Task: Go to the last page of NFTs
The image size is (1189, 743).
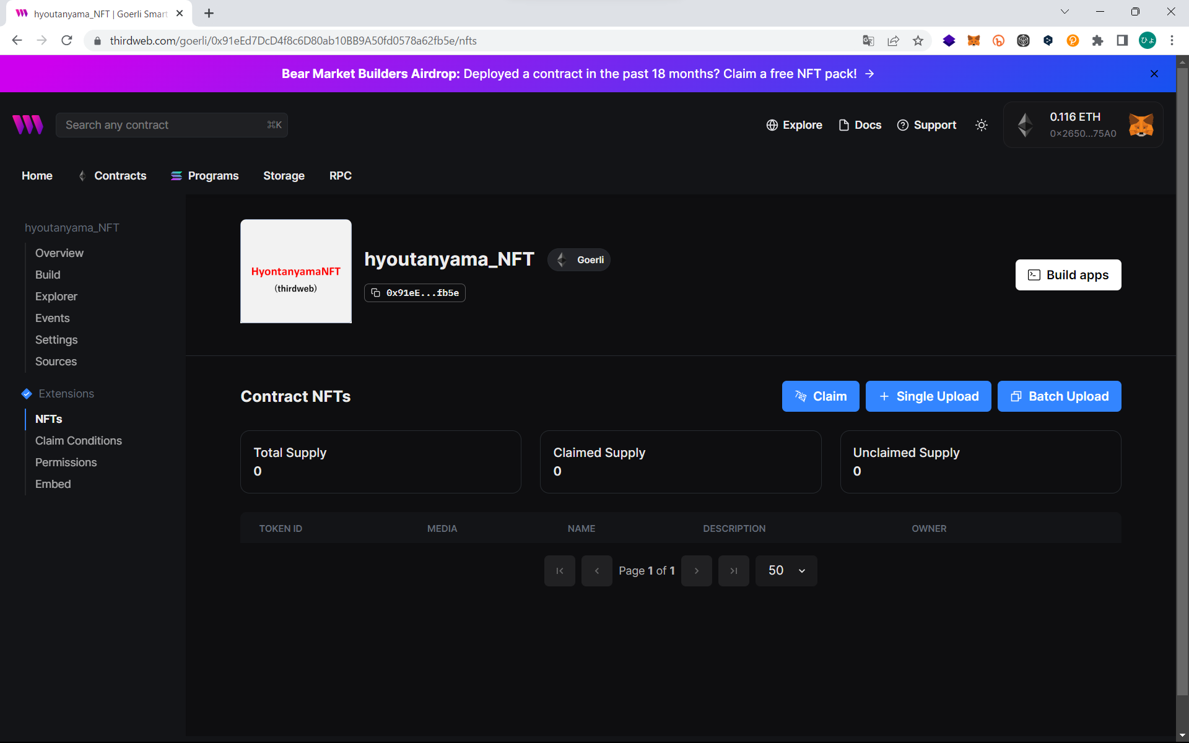Action: [733, 571]
